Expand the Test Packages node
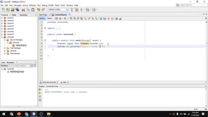This screenshot has height=117, width=208. 5,48
